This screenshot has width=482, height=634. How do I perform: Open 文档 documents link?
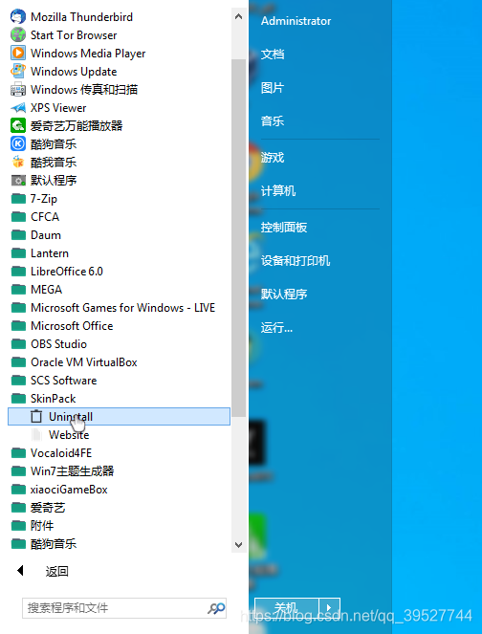pos(273,55)
